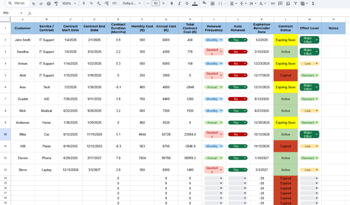
Task: Open the text color picker
Action: [194, 3]
